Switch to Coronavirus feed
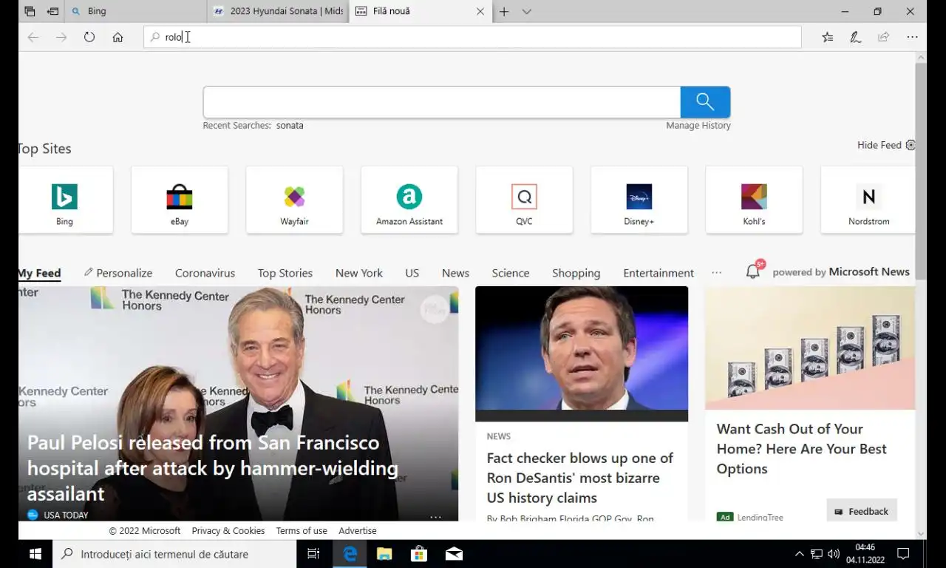This screenshot has height=568, width=946. [x=205, y=273]
